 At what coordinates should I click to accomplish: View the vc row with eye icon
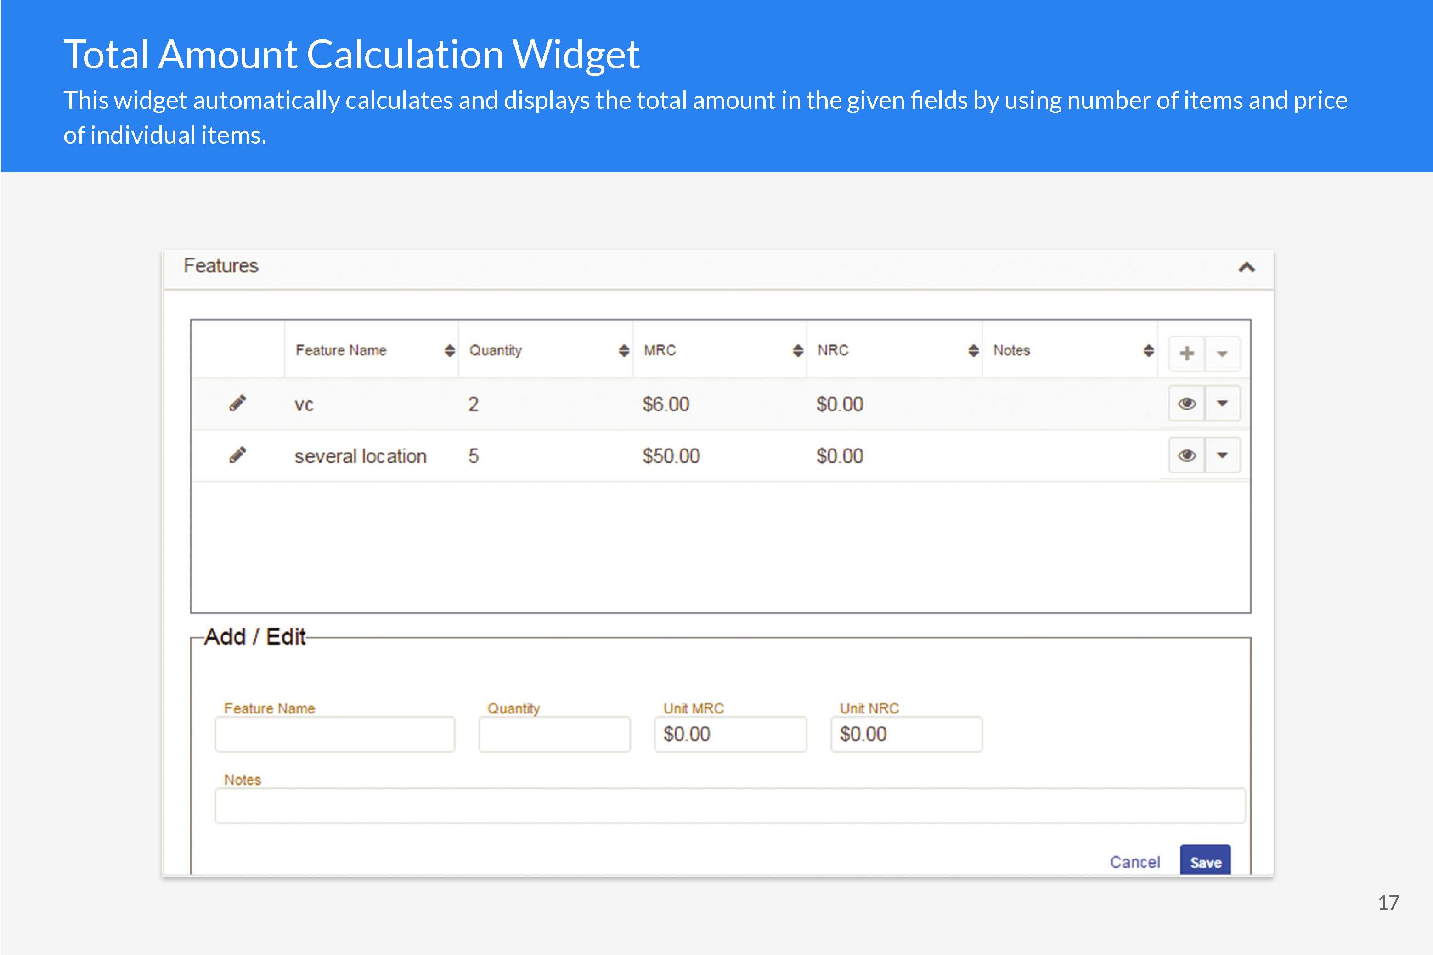pyautogui.click(x=1187, y=403)
